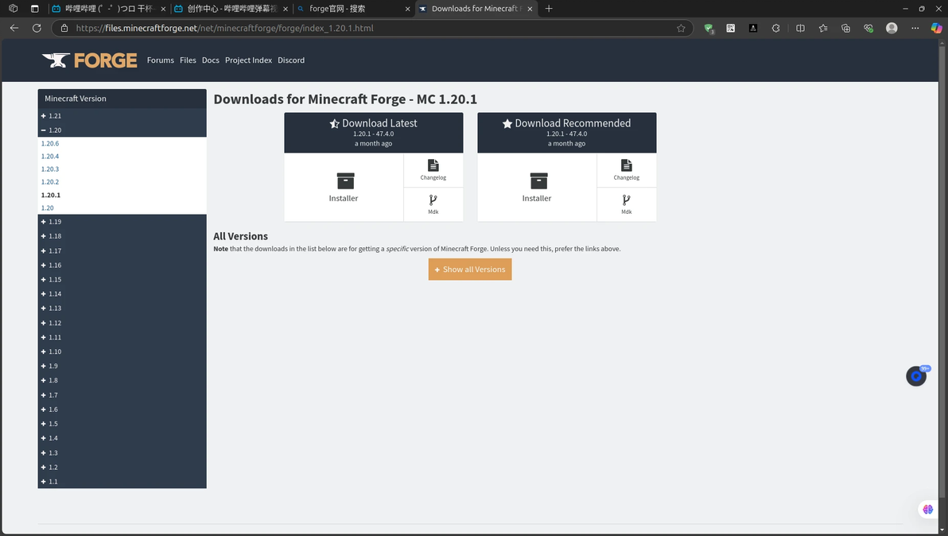Toggle split screen icon in toolbar

click(x=801, y=28)
